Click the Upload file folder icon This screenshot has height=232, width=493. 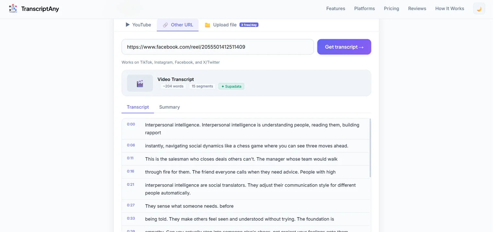pyautogui.click(x=207, y=25)
